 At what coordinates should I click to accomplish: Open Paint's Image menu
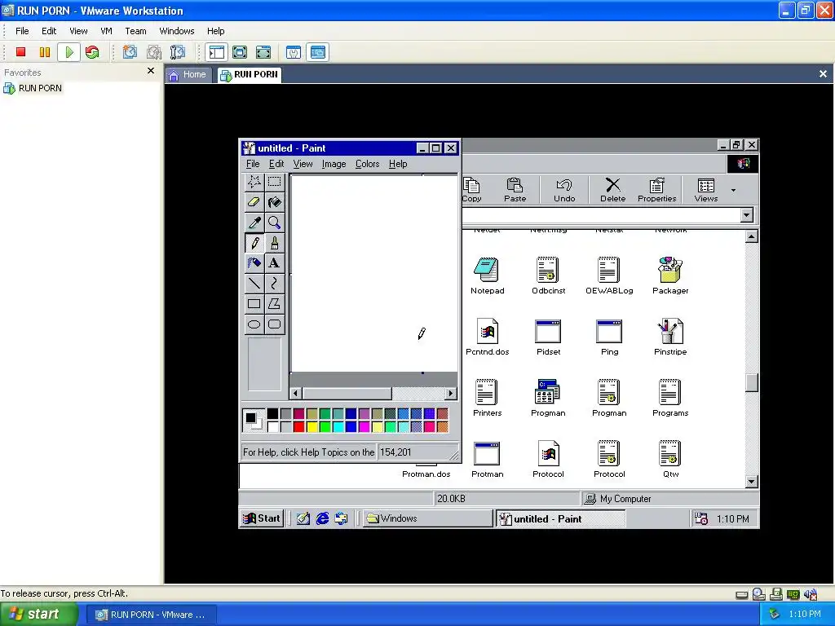[x=334, y=164]
